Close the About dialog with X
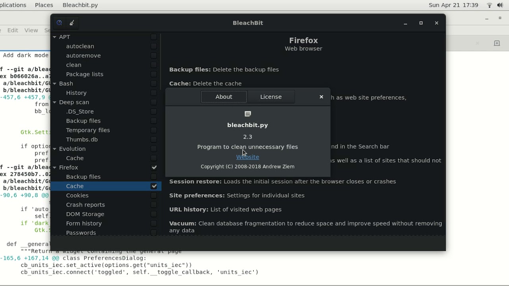 tap(321, 97)
